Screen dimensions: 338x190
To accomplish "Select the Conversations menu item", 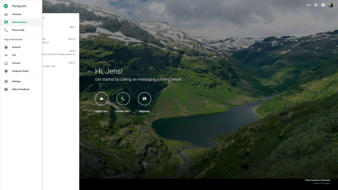I will [x=19, y=22].
